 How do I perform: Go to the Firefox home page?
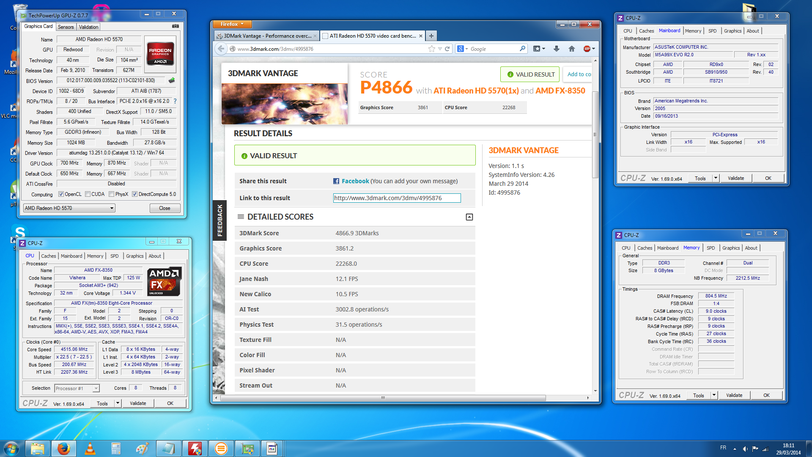click(x=572, y=49)
